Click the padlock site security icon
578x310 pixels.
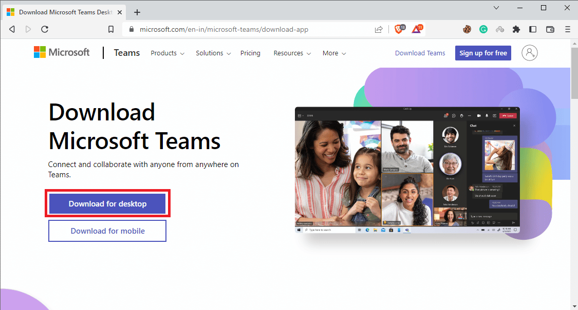click(131, 29)
